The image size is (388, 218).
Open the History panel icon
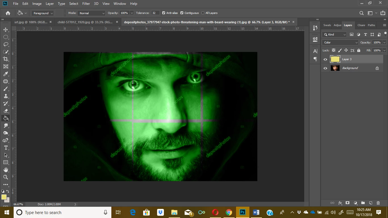click(315, 28)
